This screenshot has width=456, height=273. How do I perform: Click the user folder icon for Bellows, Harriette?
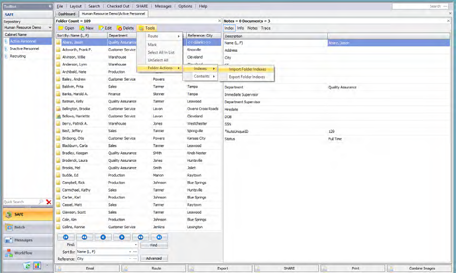(59, 116)
